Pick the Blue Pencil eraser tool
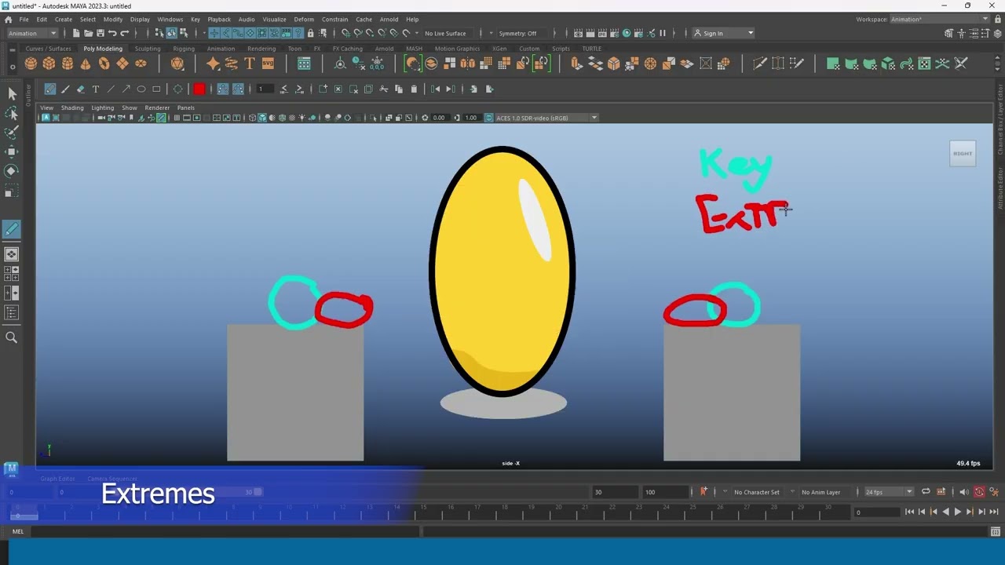This screenshot has height=565, width=1005. click(80, 89)
